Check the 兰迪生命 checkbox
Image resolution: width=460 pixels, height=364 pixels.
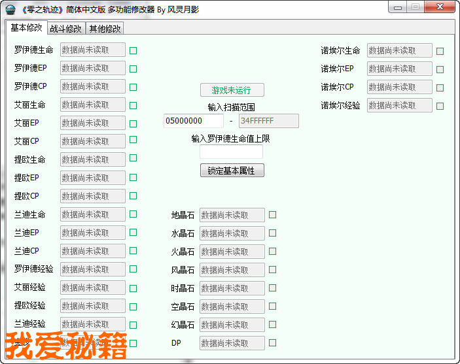tap(133, 214)
